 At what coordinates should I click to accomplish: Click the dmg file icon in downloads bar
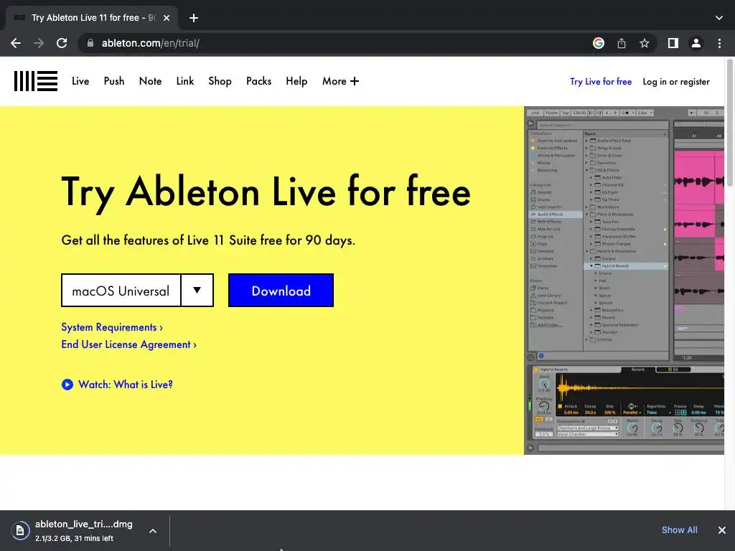(20, 530)
